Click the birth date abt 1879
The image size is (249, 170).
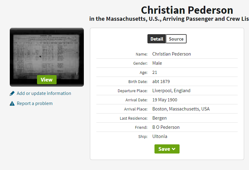[161, 81]
